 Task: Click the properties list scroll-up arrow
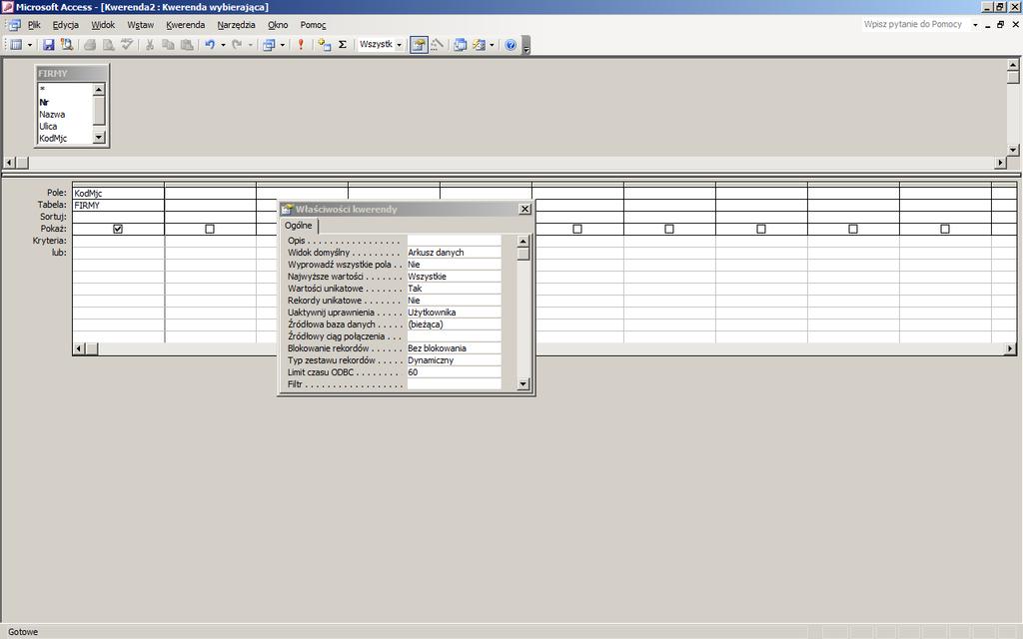click(522, 242)
